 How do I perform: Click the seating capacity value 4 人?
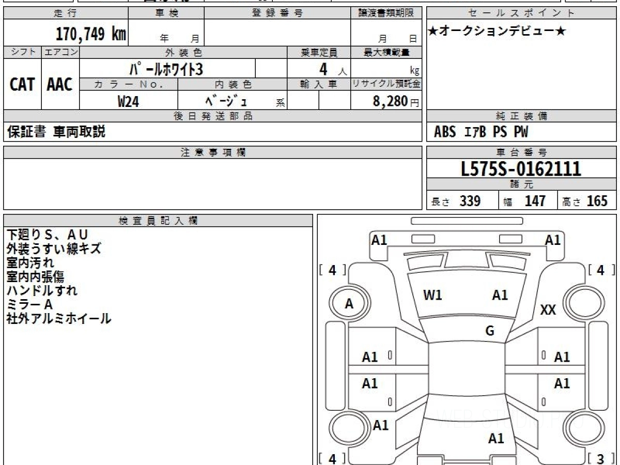(333, 69)
